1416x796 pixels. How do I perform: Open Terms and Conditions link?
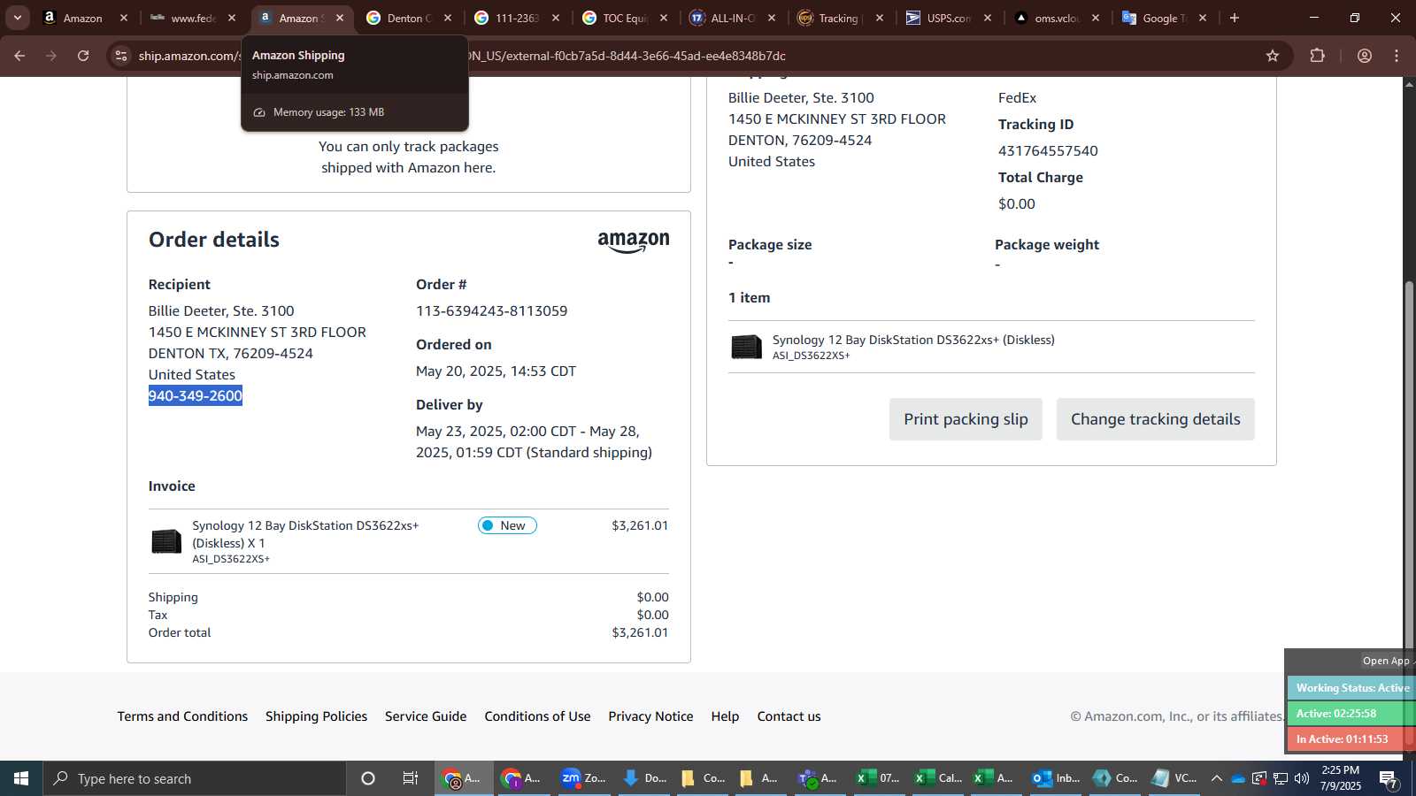tap(182, 716)
